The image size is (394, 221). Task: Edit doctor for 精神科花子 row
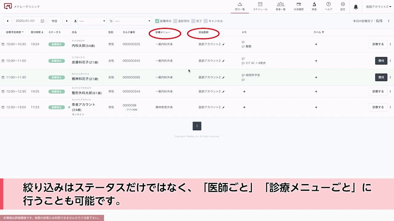click(223, 77)
